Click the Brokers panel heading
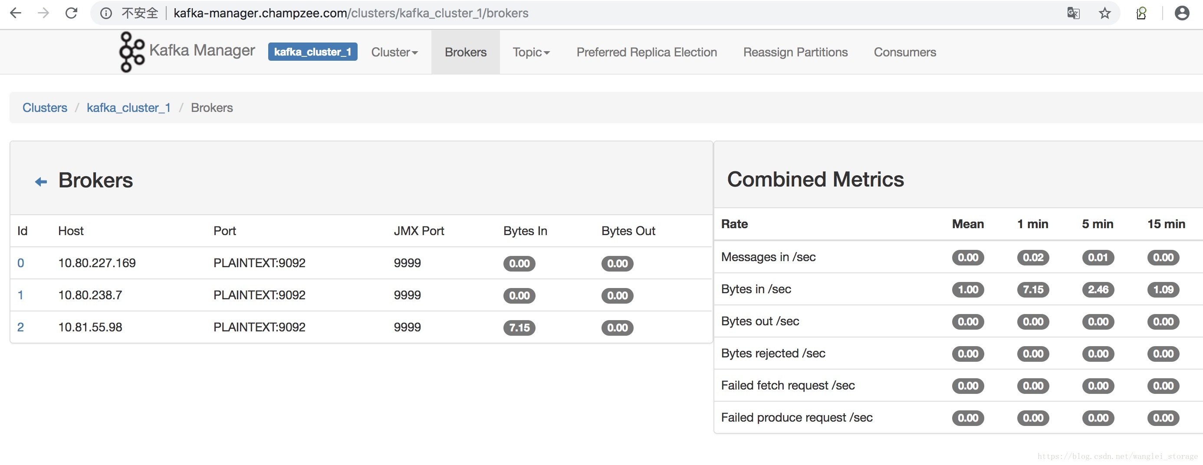The image size is (1203, 465). [x=95, y=180]
